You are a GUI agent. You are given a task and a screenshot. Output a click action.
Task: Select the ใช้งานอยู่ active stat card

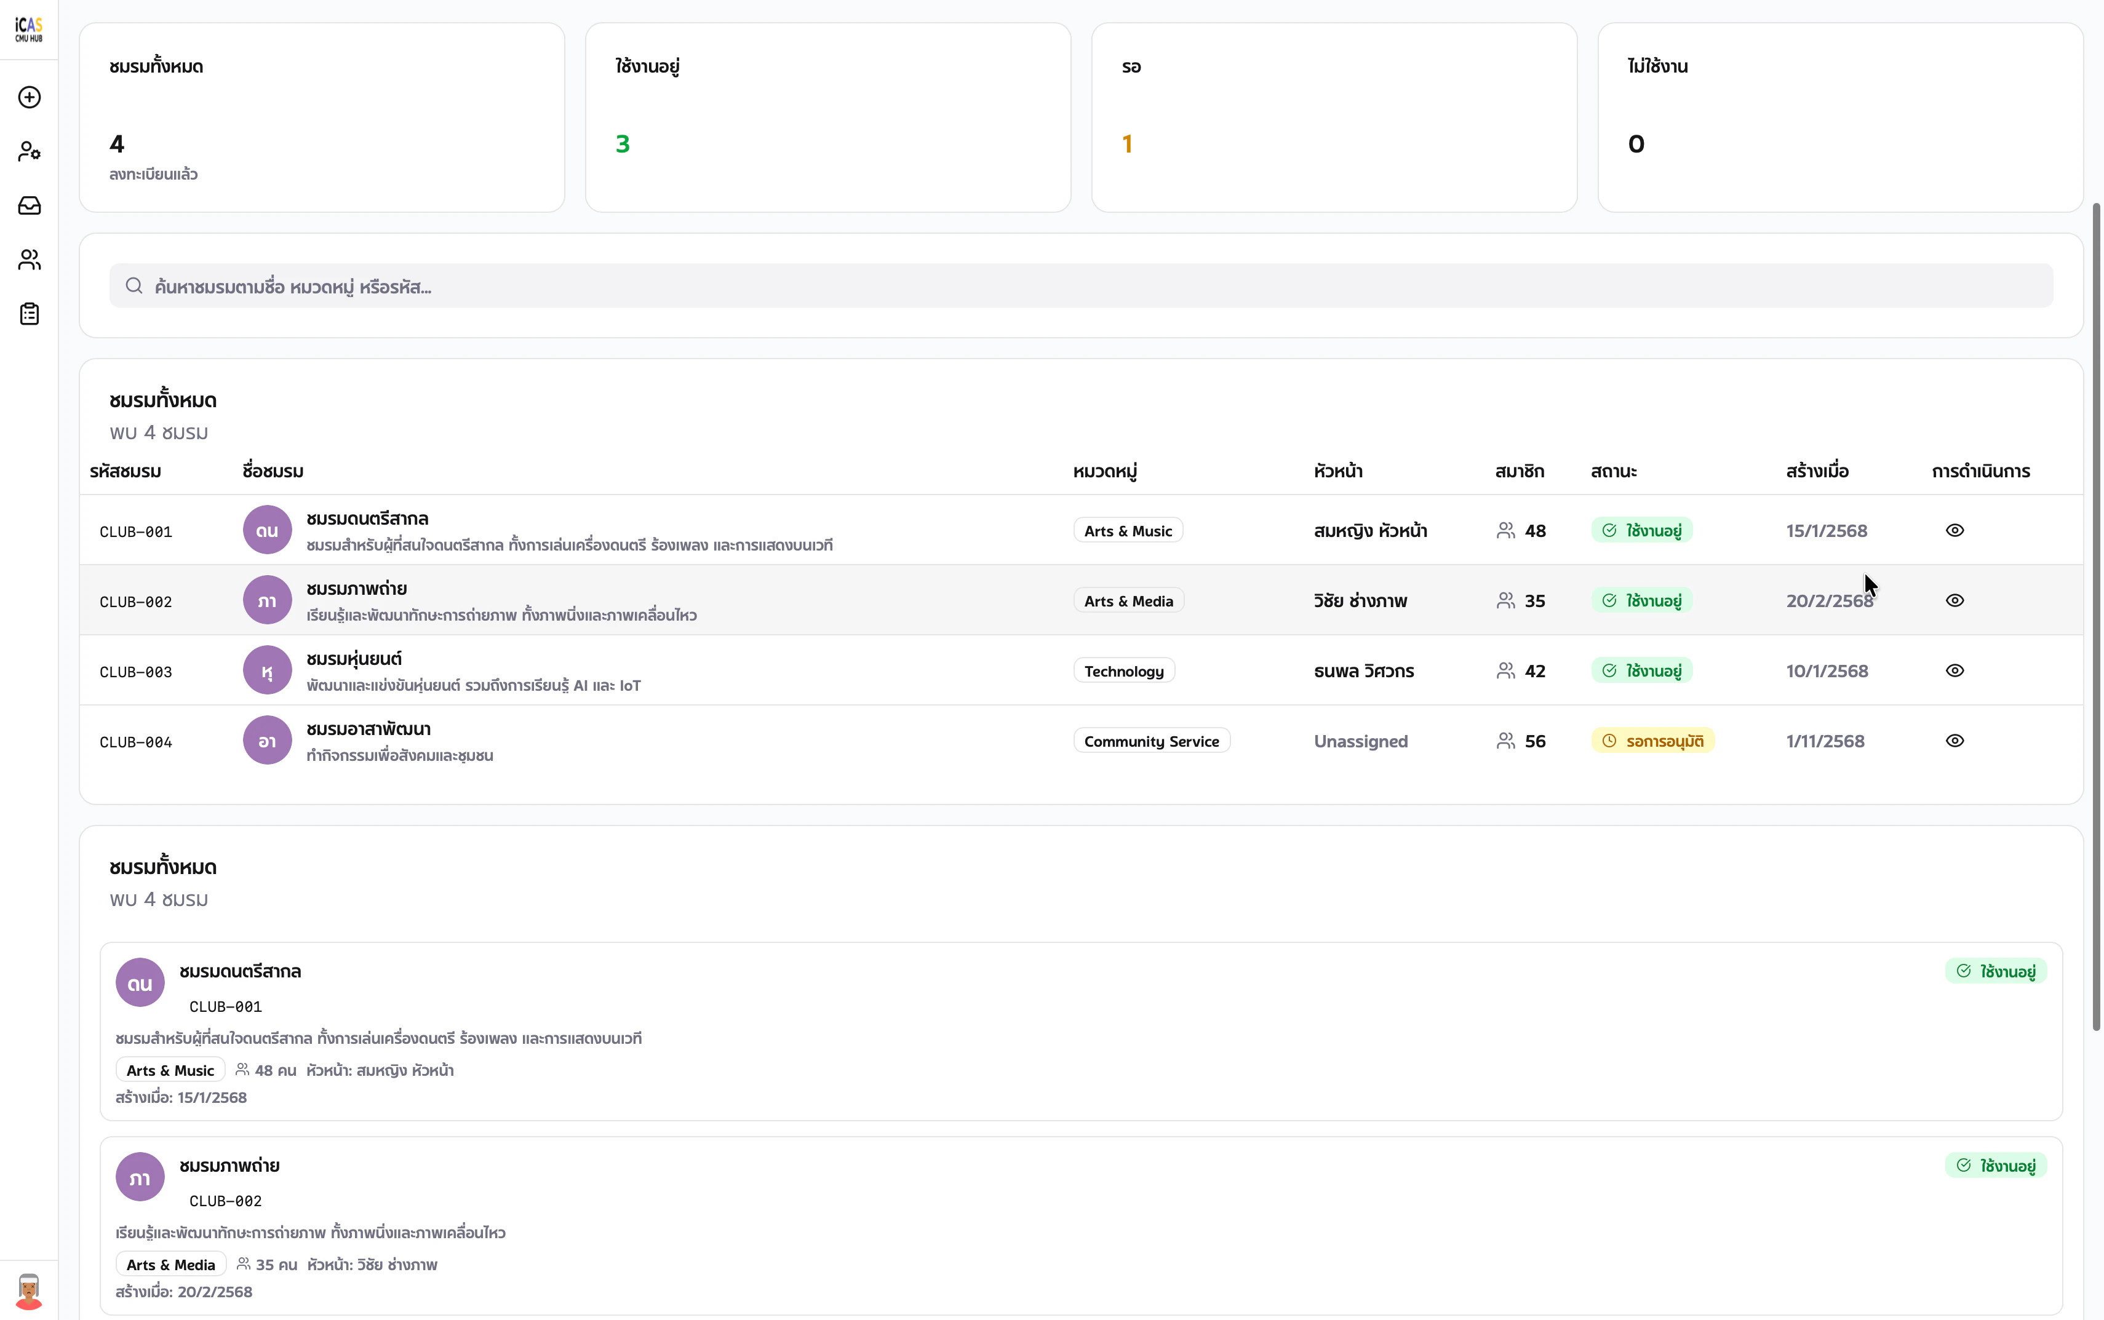[x=827, y=117]
